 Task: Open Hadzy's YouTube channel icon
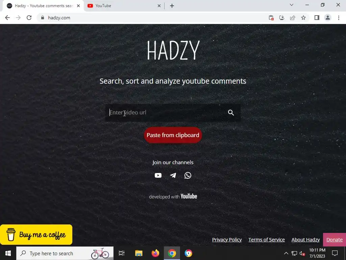tap(158, 175)
